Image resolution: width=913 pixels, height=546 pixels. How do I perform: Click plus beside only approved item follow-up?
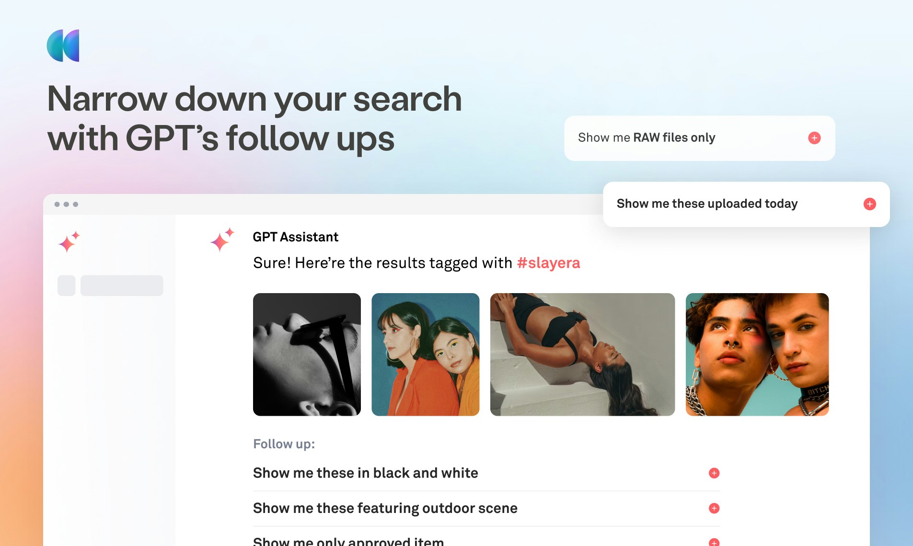(x=714, y=542)
